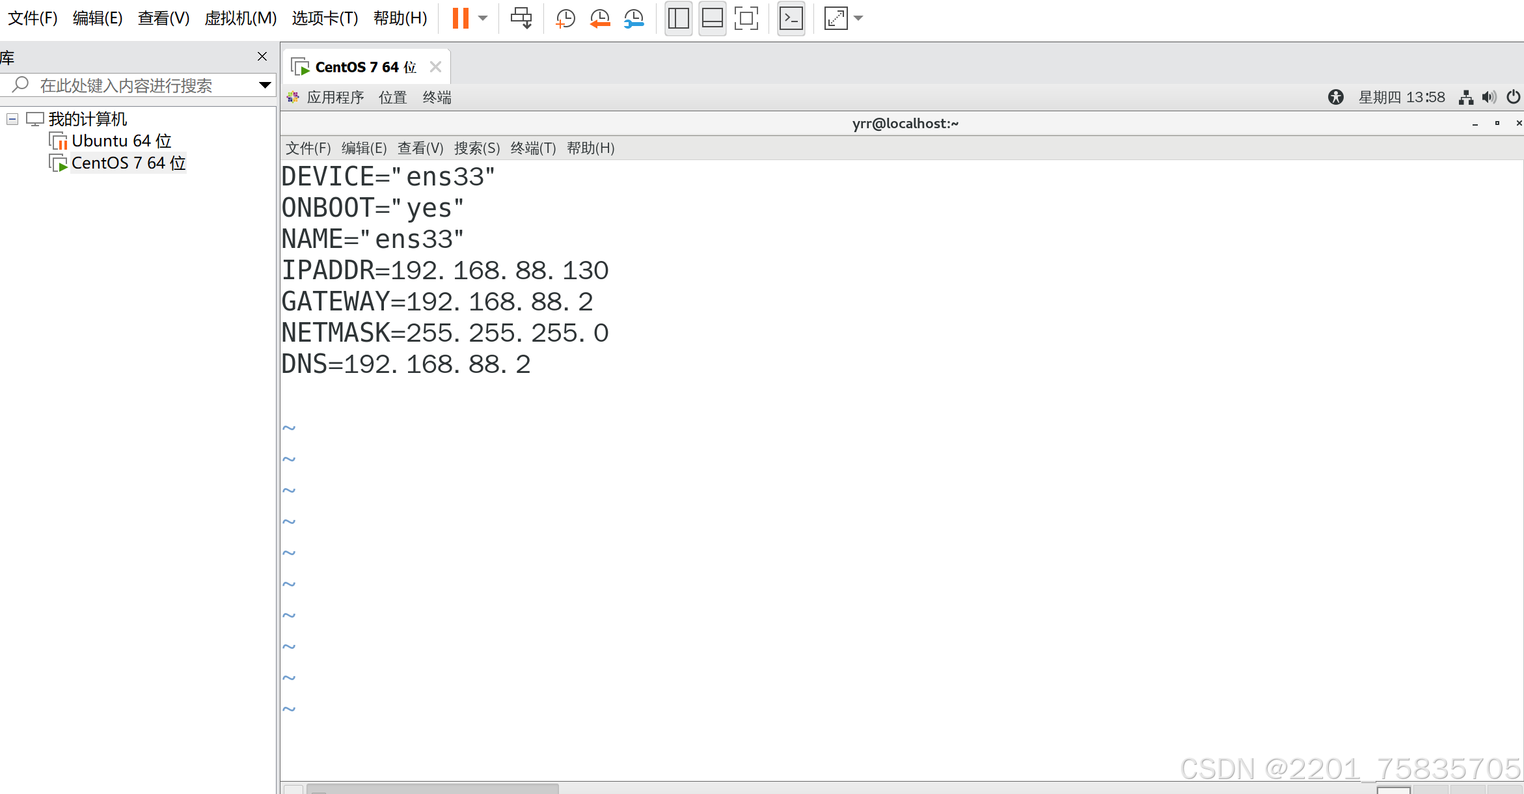
Task: Click the volume icon in the top bar
Action: click(1490, 97)
